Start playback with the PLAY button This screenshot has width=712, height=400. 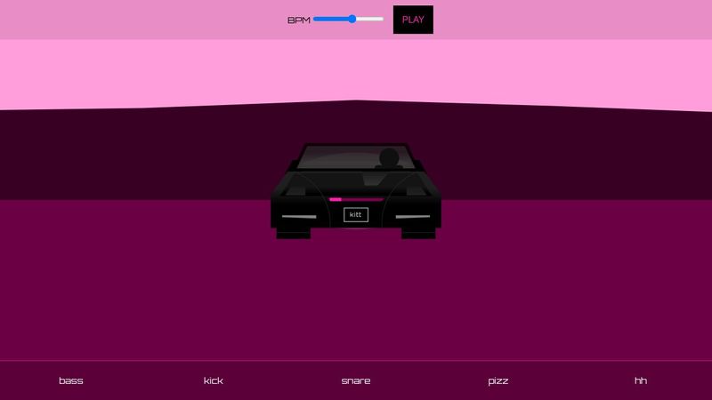pos(413,20)
